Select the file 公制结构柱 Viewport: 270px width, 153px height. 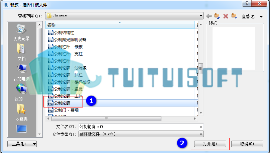click(64, 32)
